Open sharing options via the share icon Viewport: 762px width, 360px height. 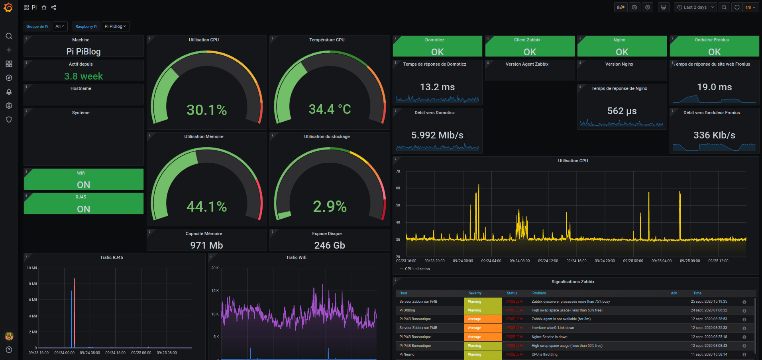[53, 7]
